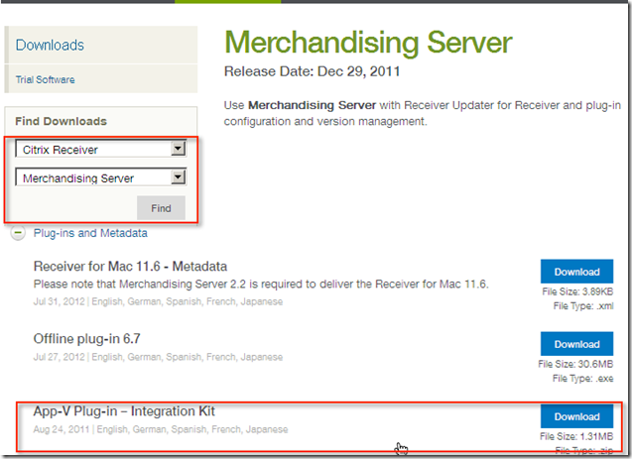Click the File Size: 3.89KB text
The width and height of the screenshot is (632, 459).
[577, 291]
